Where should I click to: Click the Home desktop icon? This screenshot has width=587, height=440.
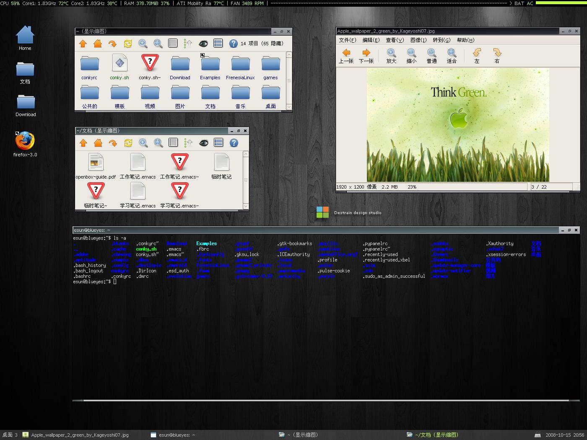25,38
